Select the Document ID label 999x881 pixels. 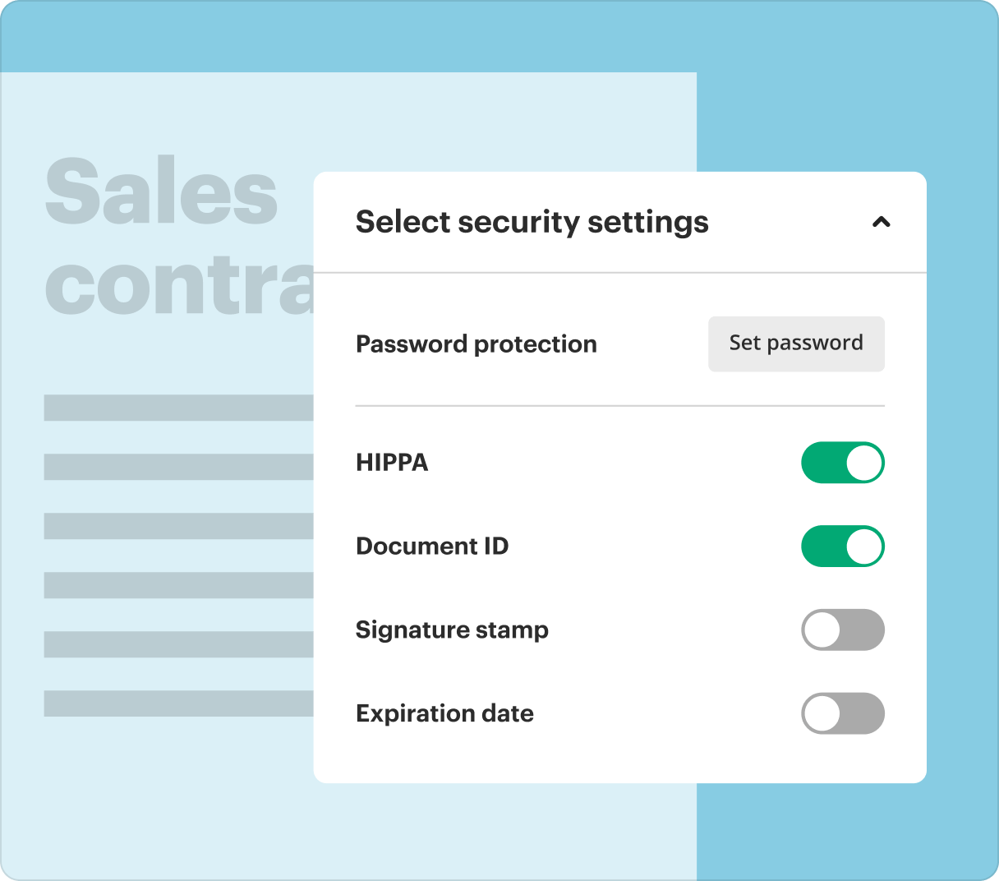[x=431, y=546]
